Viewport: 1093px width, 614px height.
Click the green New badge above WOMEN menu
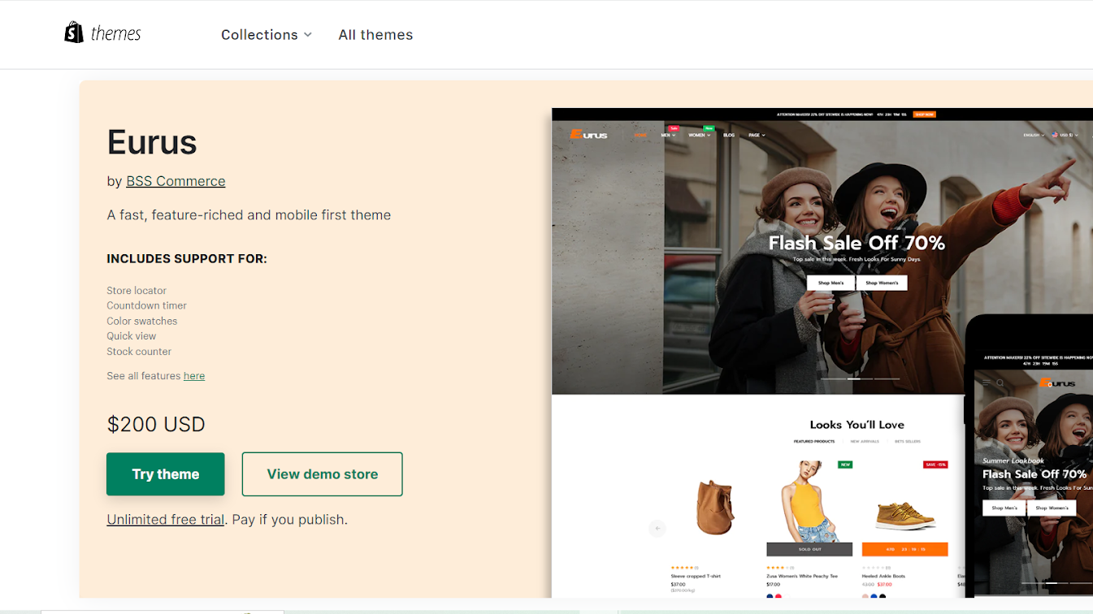point(707,128)
